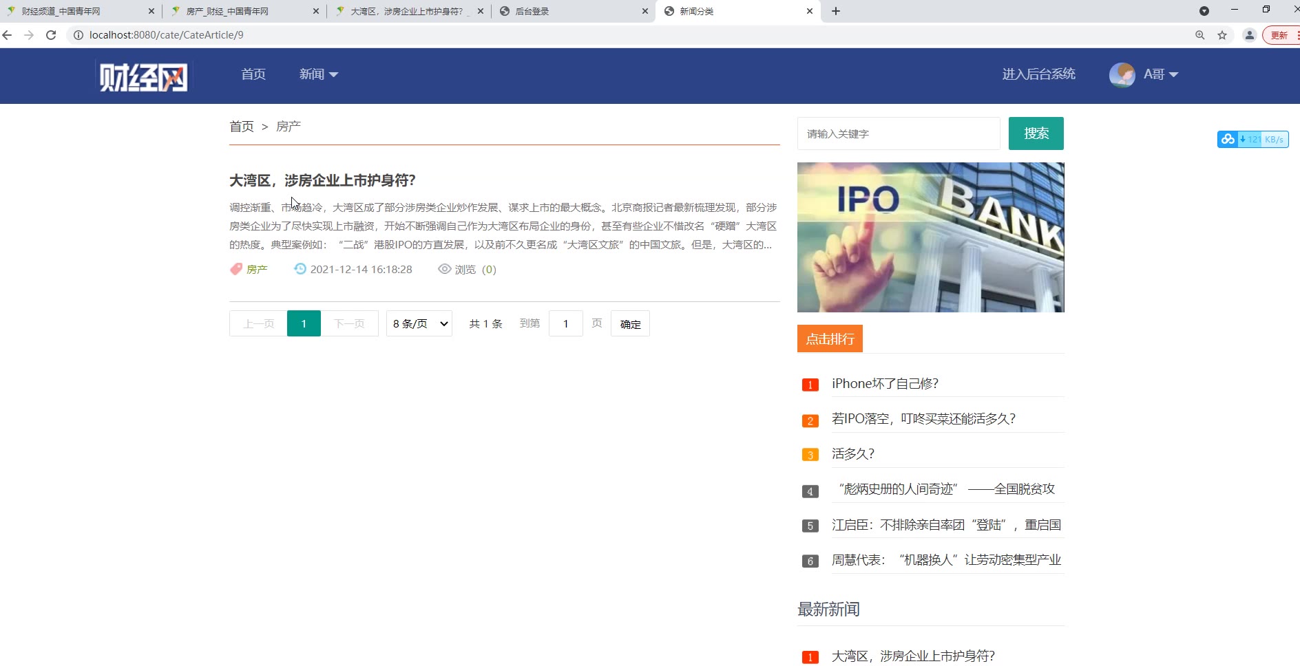1300x666 pixels.
Task: Click the page number input after 到第
Action: coord(566,323)
